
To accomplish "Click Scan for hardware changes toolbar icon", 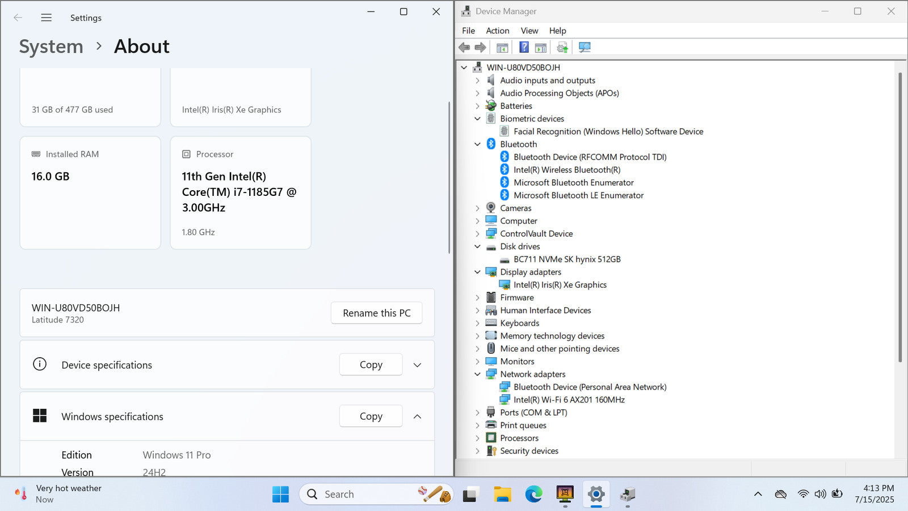I will pos(585,47).
